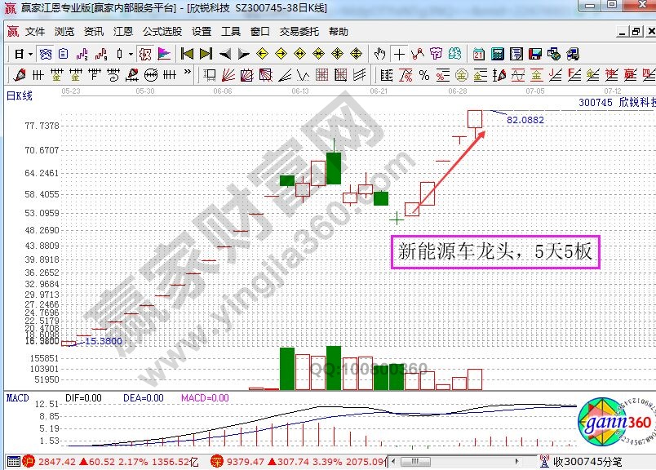The width and height of the screenshot is (656, 470).
Task: Jump to first bar with skip-start arrow
Action: coord(187,54)
